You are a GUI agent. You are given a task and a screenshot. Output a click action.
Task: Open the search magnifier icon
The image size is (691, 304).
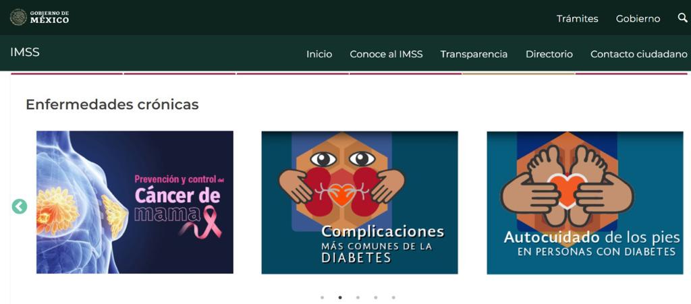click(x=682, y=18)
